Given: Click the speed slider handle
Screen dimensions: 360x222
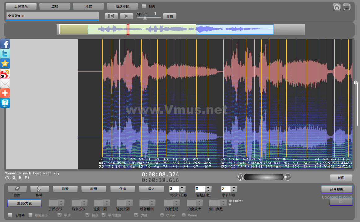Looking at the screenshot, I should (145, 18).
